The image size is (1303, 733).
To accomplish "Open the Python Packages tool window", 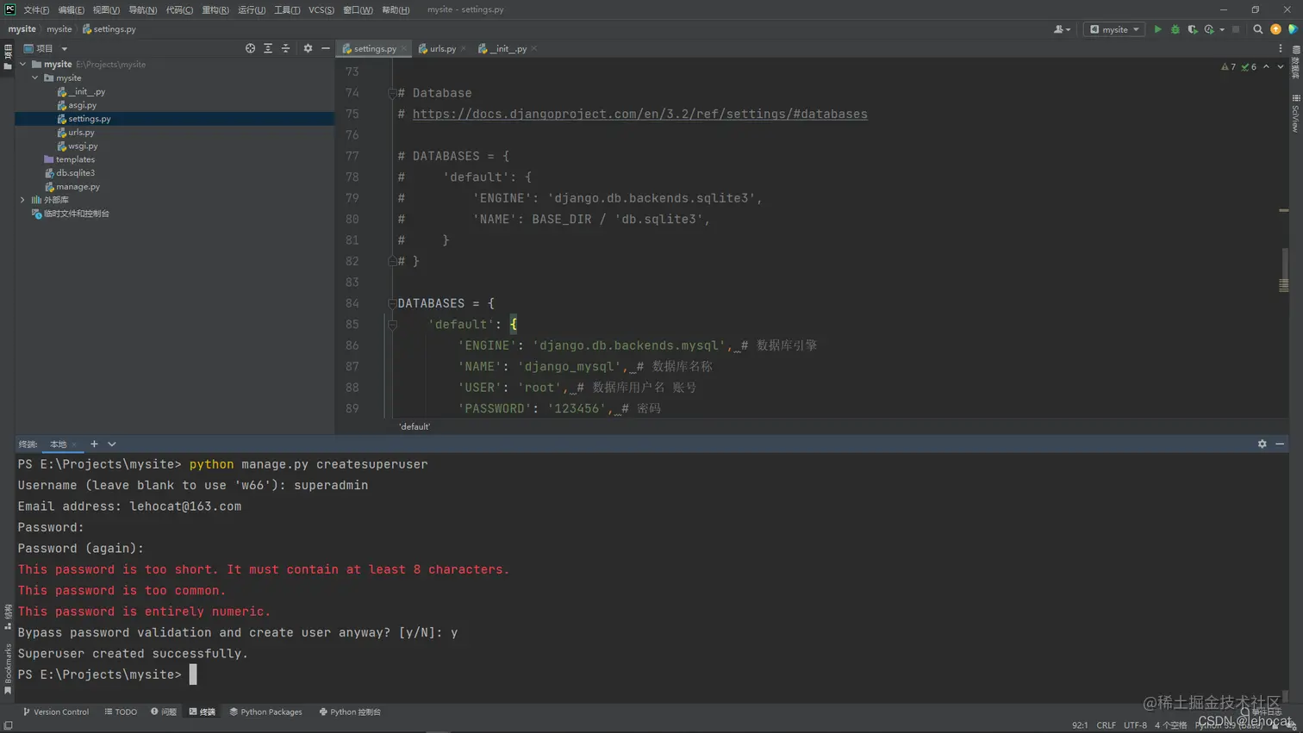I will coord(265,712).
